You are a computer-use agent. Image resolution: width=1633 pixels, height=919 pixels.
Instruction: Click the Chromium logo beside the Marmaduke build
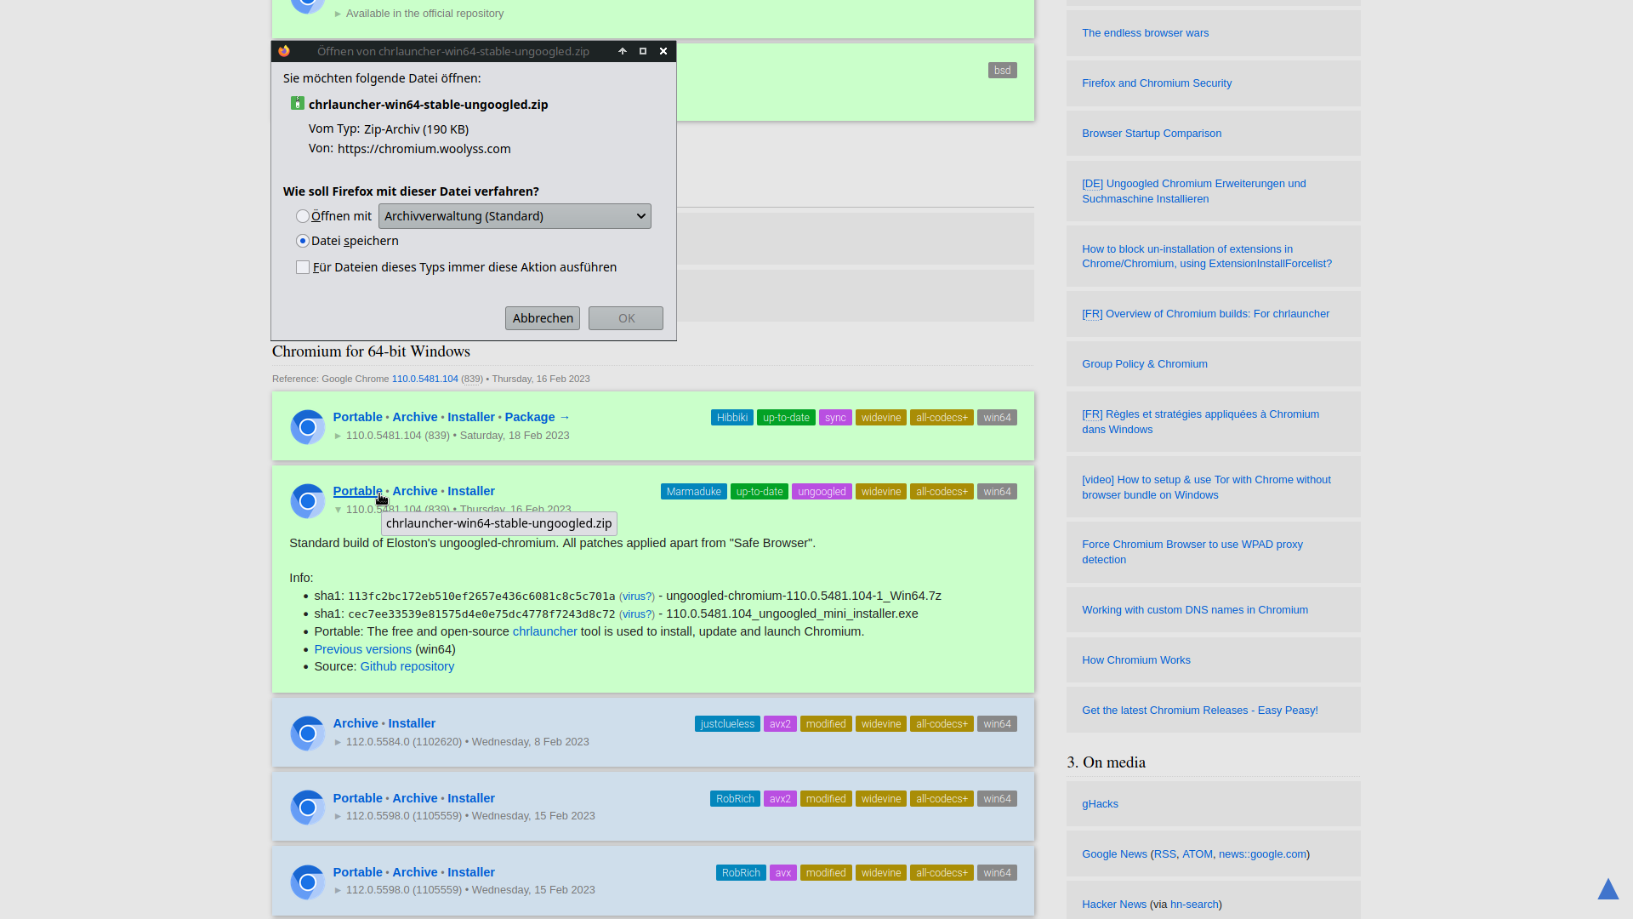[307, 500]
